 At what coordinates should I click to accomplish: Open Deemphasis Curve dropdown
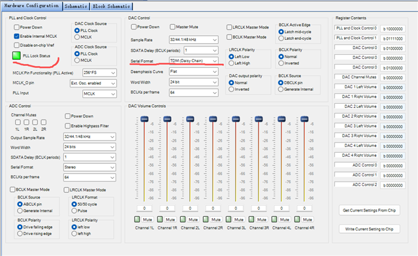pos(194,71)
